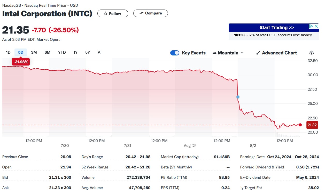
Task: Click Avg. Volume value 47,708,250
Action: point(140,188)
